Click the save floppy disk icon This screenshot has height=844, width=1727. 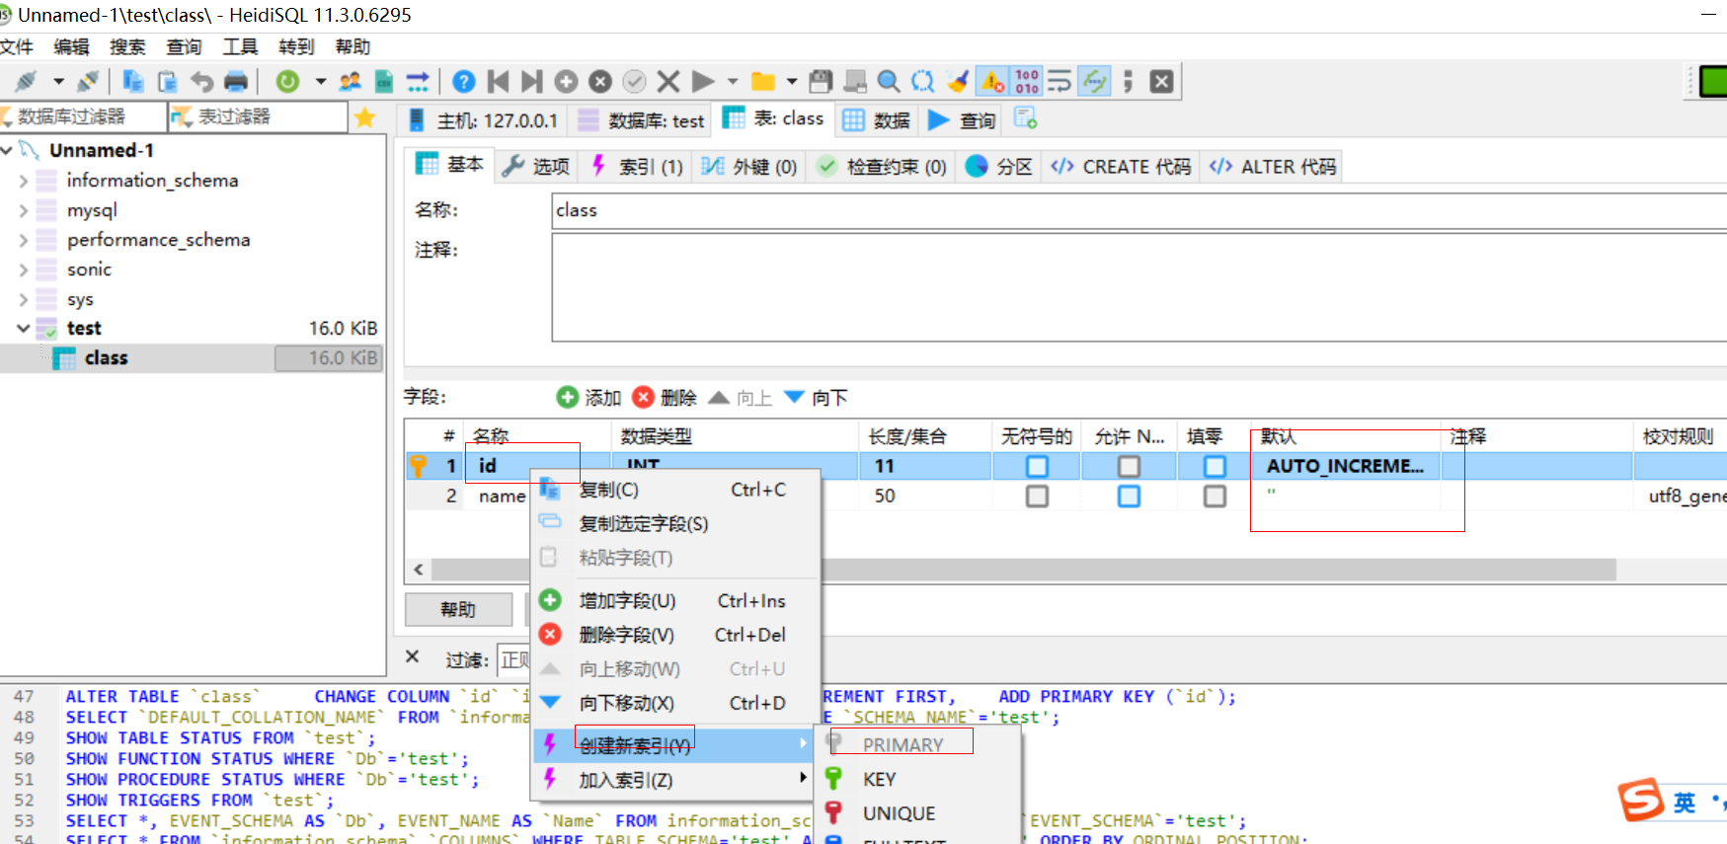[821, 81]
